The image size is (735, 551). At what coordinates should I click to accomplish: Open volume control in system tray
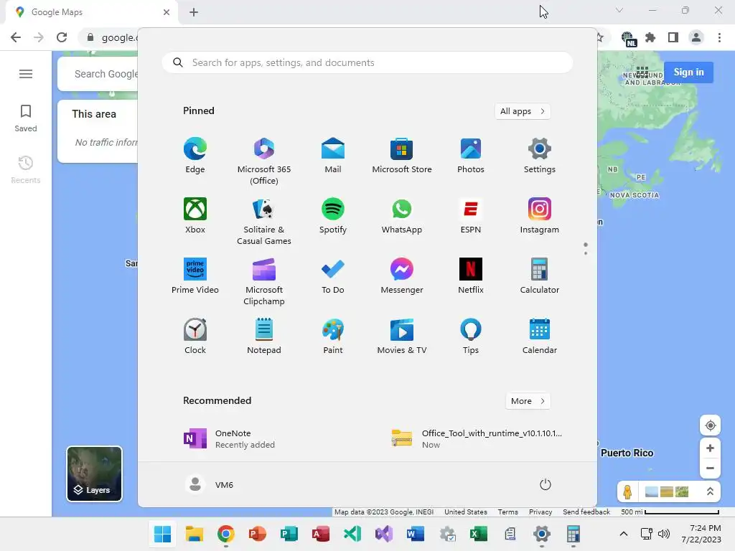pos(664,534)
